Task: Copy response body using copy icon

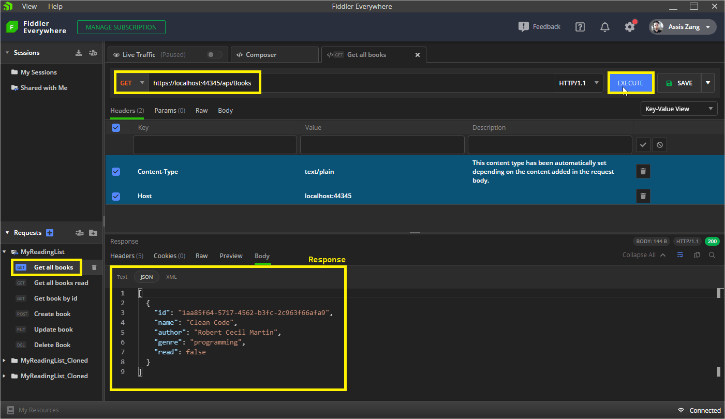Action: click(697, 255)
